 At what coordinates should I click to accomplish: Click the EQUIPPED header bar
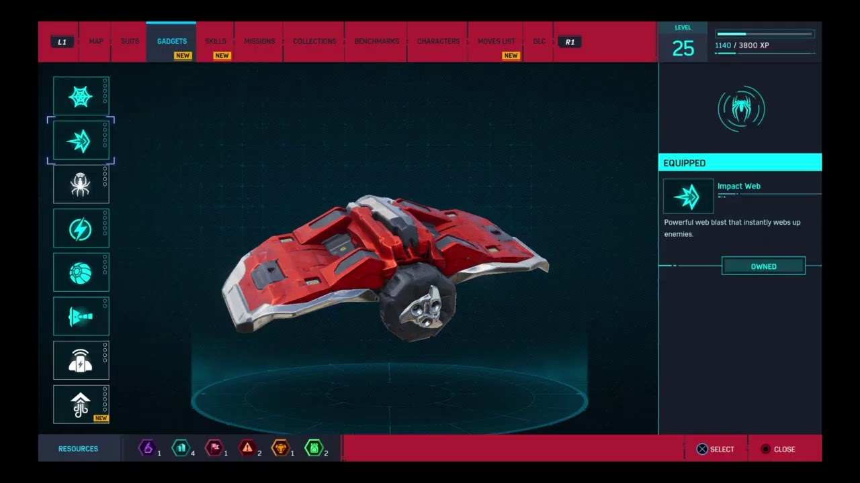[x=740, y=163]
